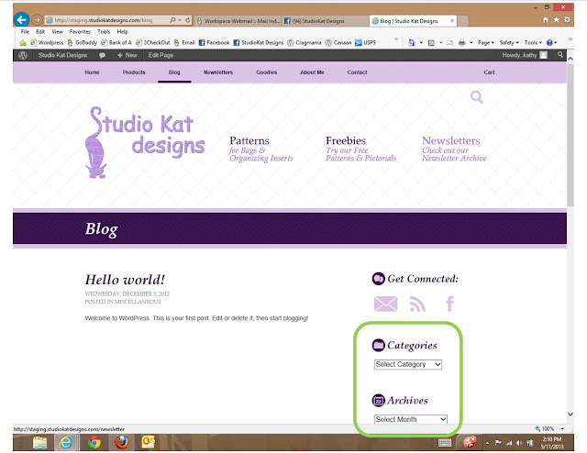Open the Favorites menu
The width and height of the screenshot is (587, 453).
click(80, 32)
